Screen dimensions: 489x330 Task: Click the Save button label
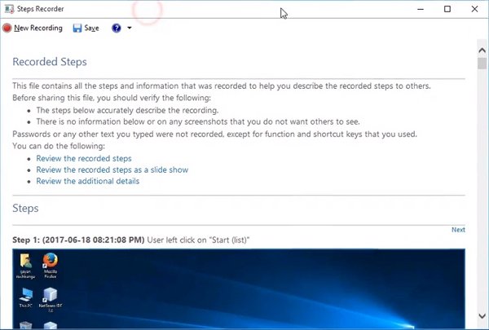[x=91, y=28]
